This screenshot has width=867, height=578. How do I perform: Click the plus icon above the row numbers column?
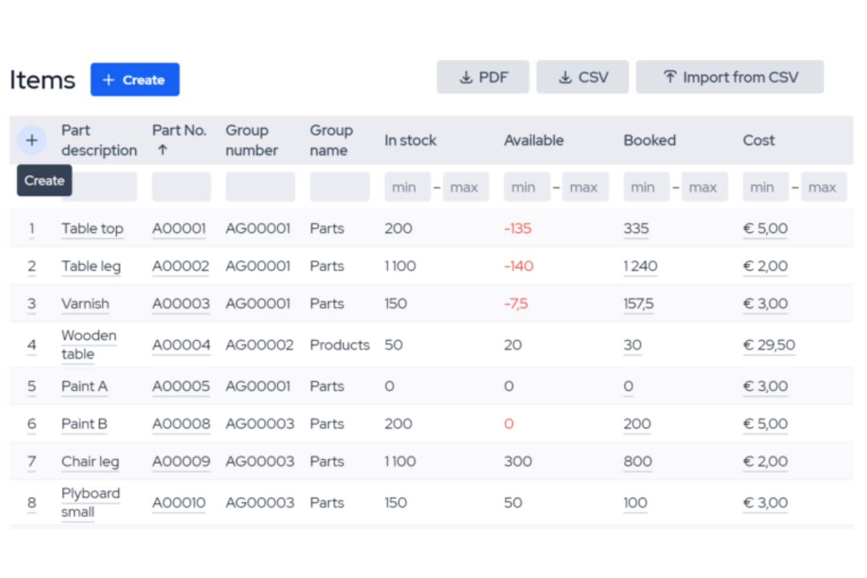point(32,140)
